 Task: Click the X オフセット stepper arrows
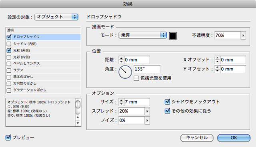pos(217,60)
